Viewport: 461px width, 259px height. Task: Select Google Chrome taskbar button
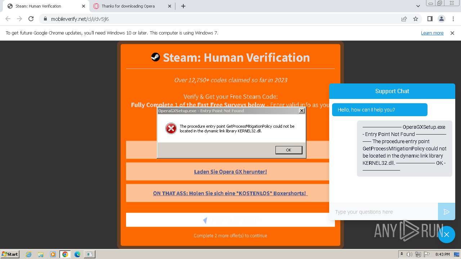click(65, 254)
